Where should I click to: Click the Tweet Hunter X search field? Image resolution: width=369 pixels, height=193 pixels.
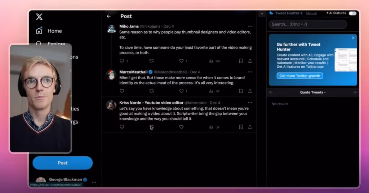tap(308, 24)
